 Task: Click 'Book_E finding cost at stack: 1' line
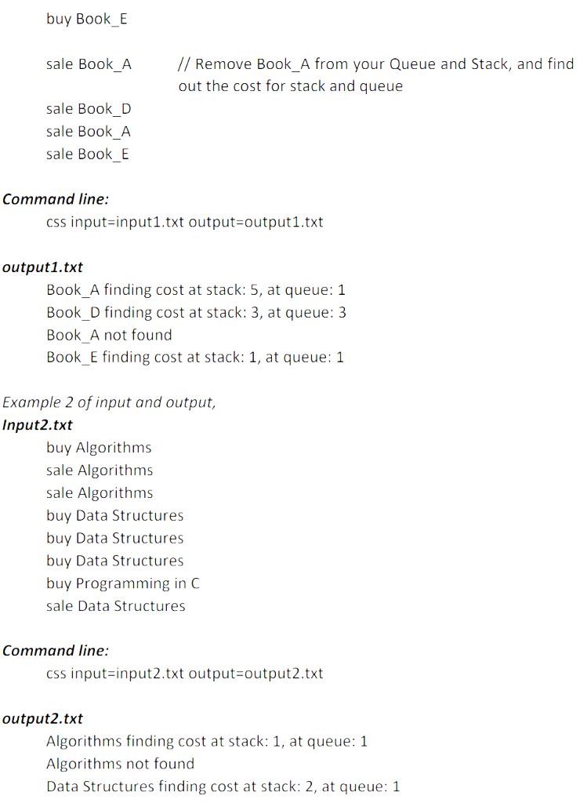[x=195, y=358]
